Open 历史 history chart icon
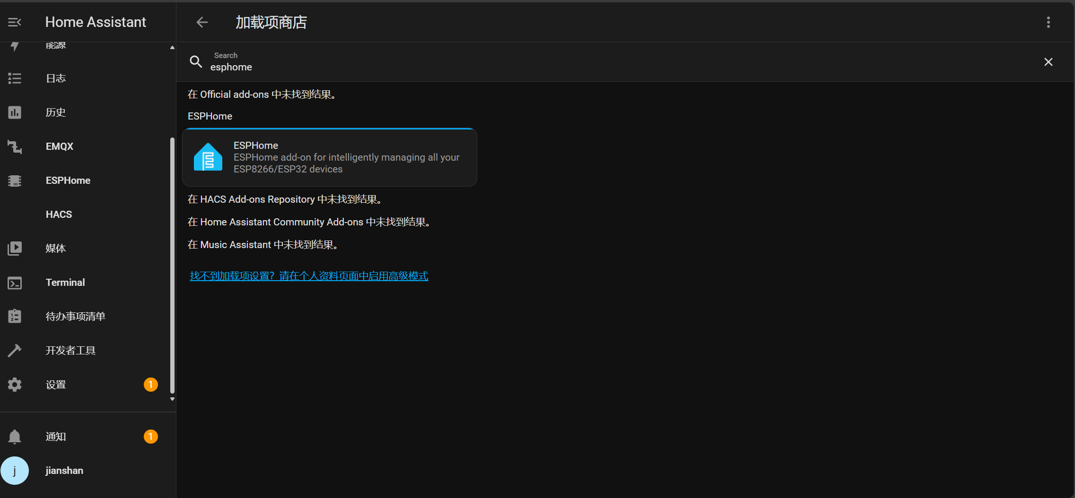Viewport: 1075px width, 498px height. pos(15,112)
